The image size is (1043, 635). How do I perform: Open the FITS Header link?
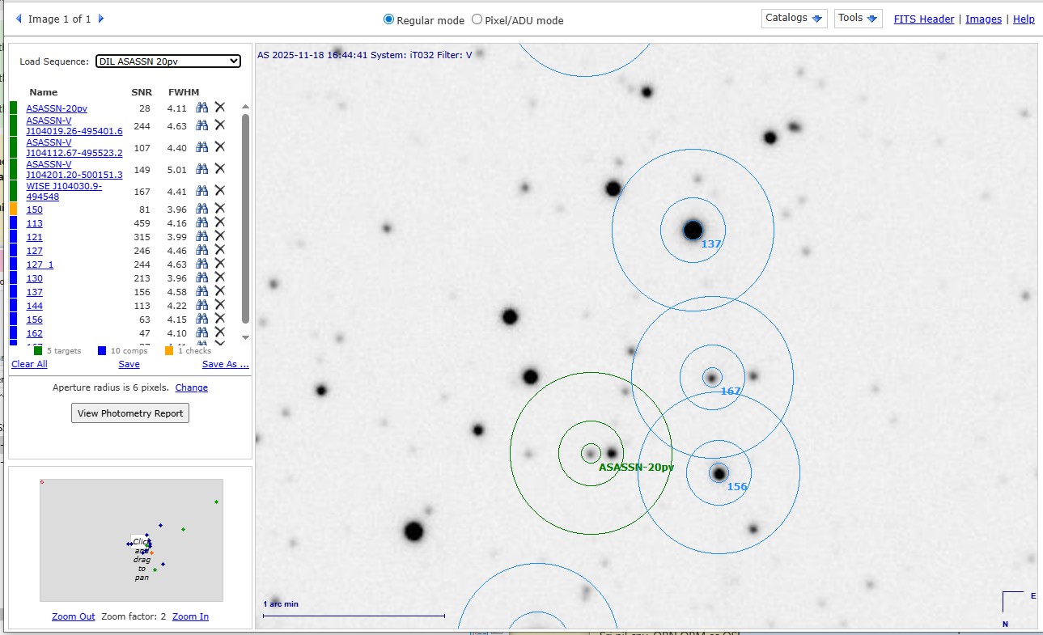[923, 19]
